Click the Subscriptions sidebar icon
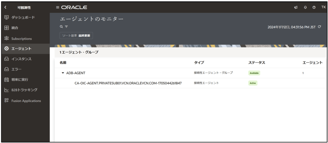Image resolution: width=328 pixels, height=143 pixels. coord(6,39)
